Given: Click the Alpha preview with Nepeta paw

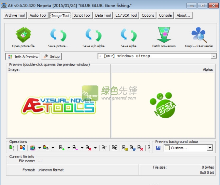Looking at the screenshot, I should (163, 105).
